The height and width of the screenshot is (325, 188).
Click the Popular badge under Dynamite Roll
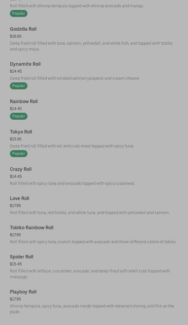point(19,86)
